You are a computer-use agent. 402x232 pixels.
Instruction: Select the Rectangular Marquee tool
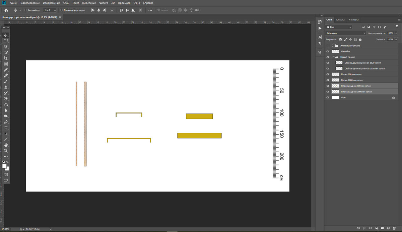coord(6,41)
